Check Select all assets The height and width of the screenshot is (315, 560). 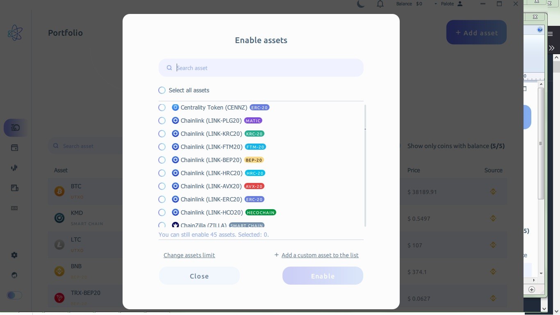tap(162, 90)
